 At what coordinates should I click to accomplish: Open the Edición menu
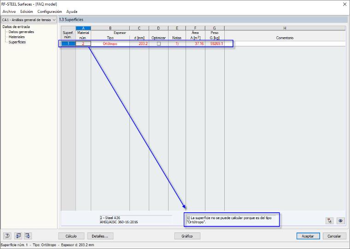pyautogui.click(x=27, y=11)
